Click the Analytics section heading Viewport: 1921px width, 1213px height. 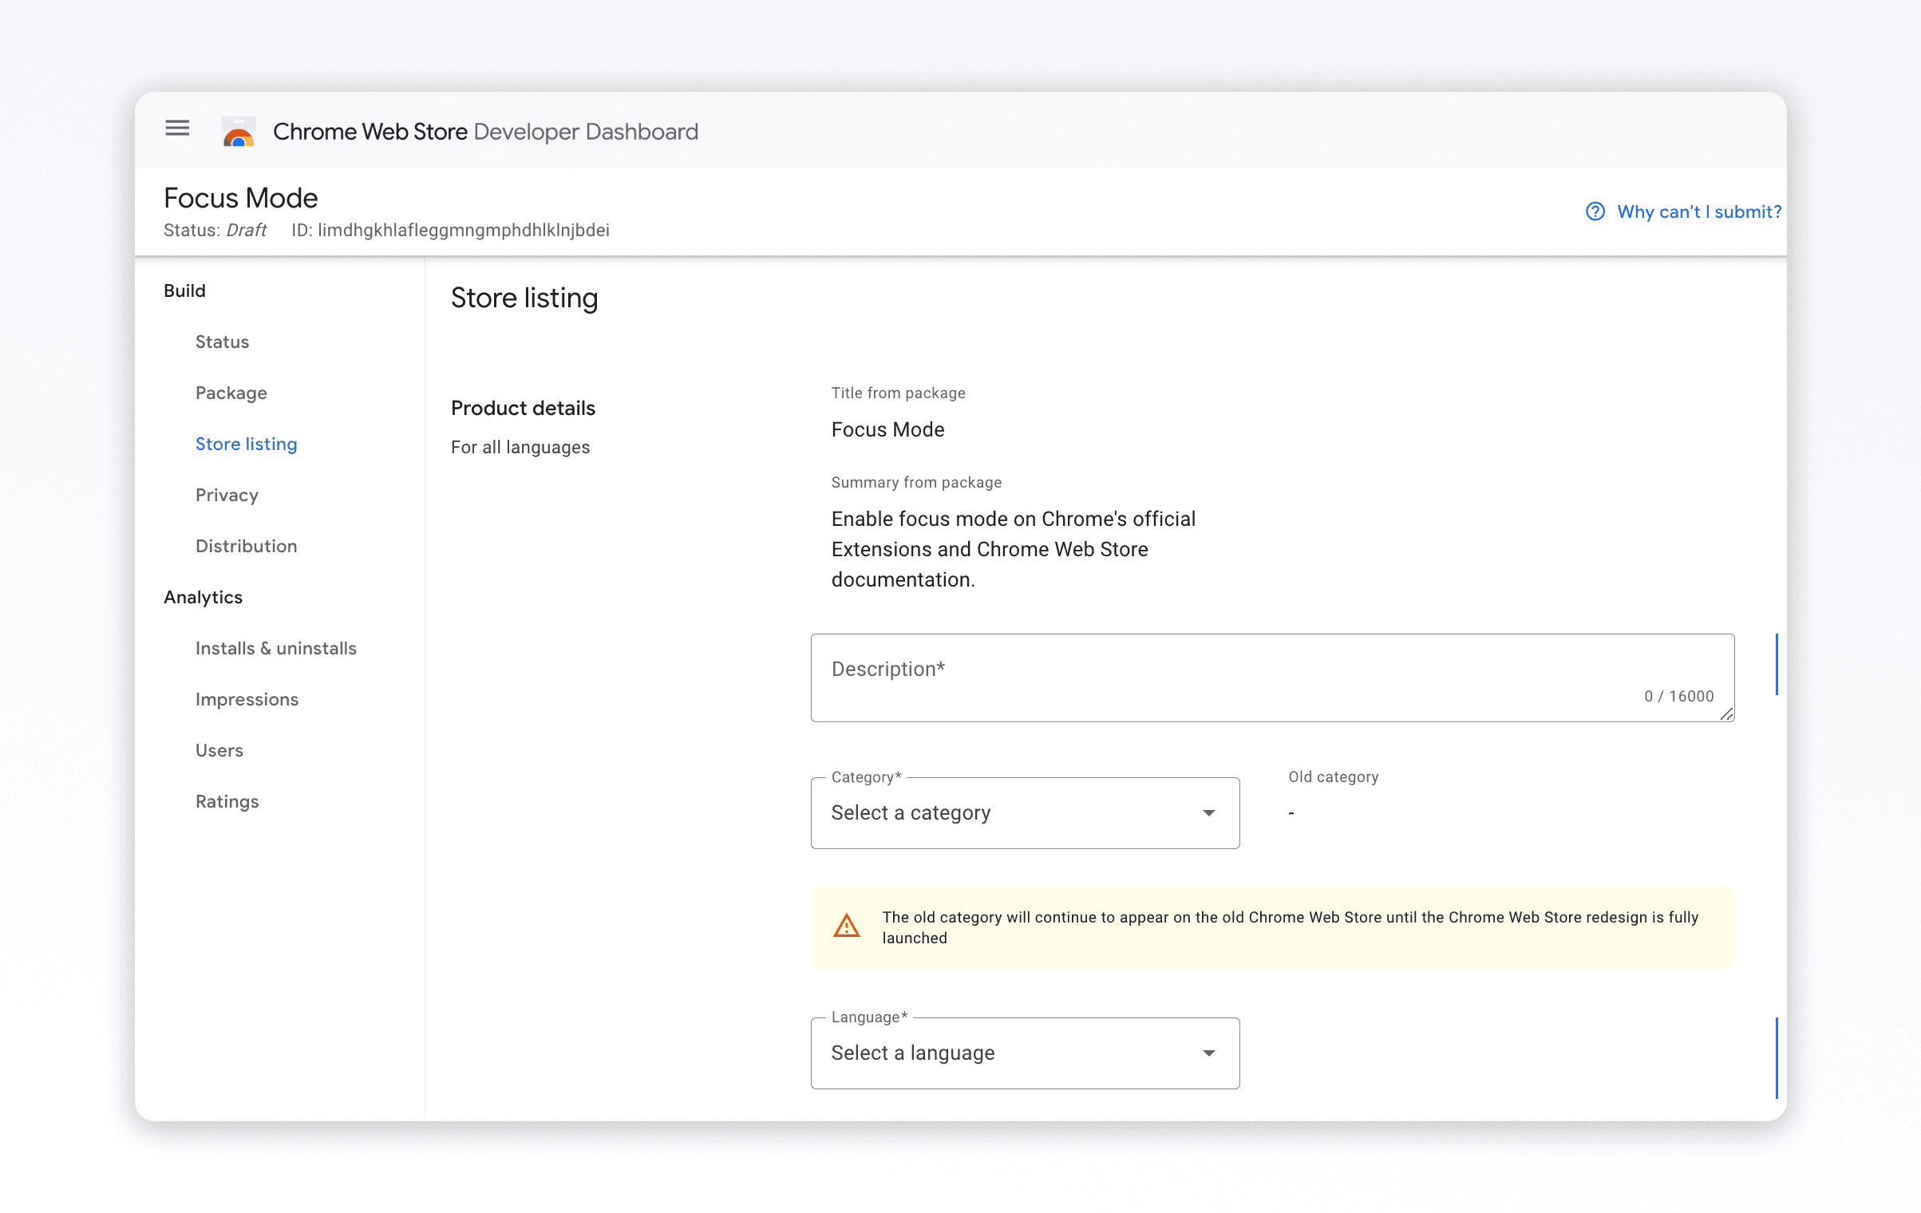pos(203,597)
